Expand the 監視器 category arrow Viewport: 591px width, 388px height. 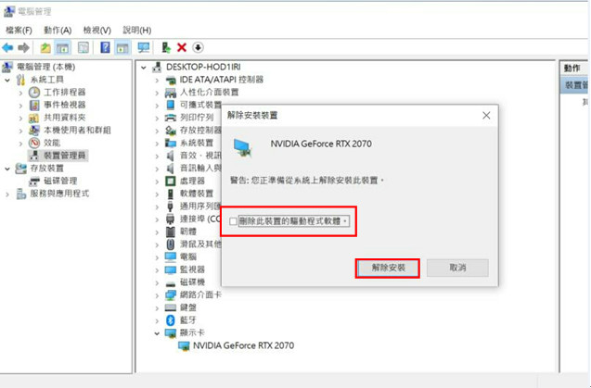[x=157, y=269]
